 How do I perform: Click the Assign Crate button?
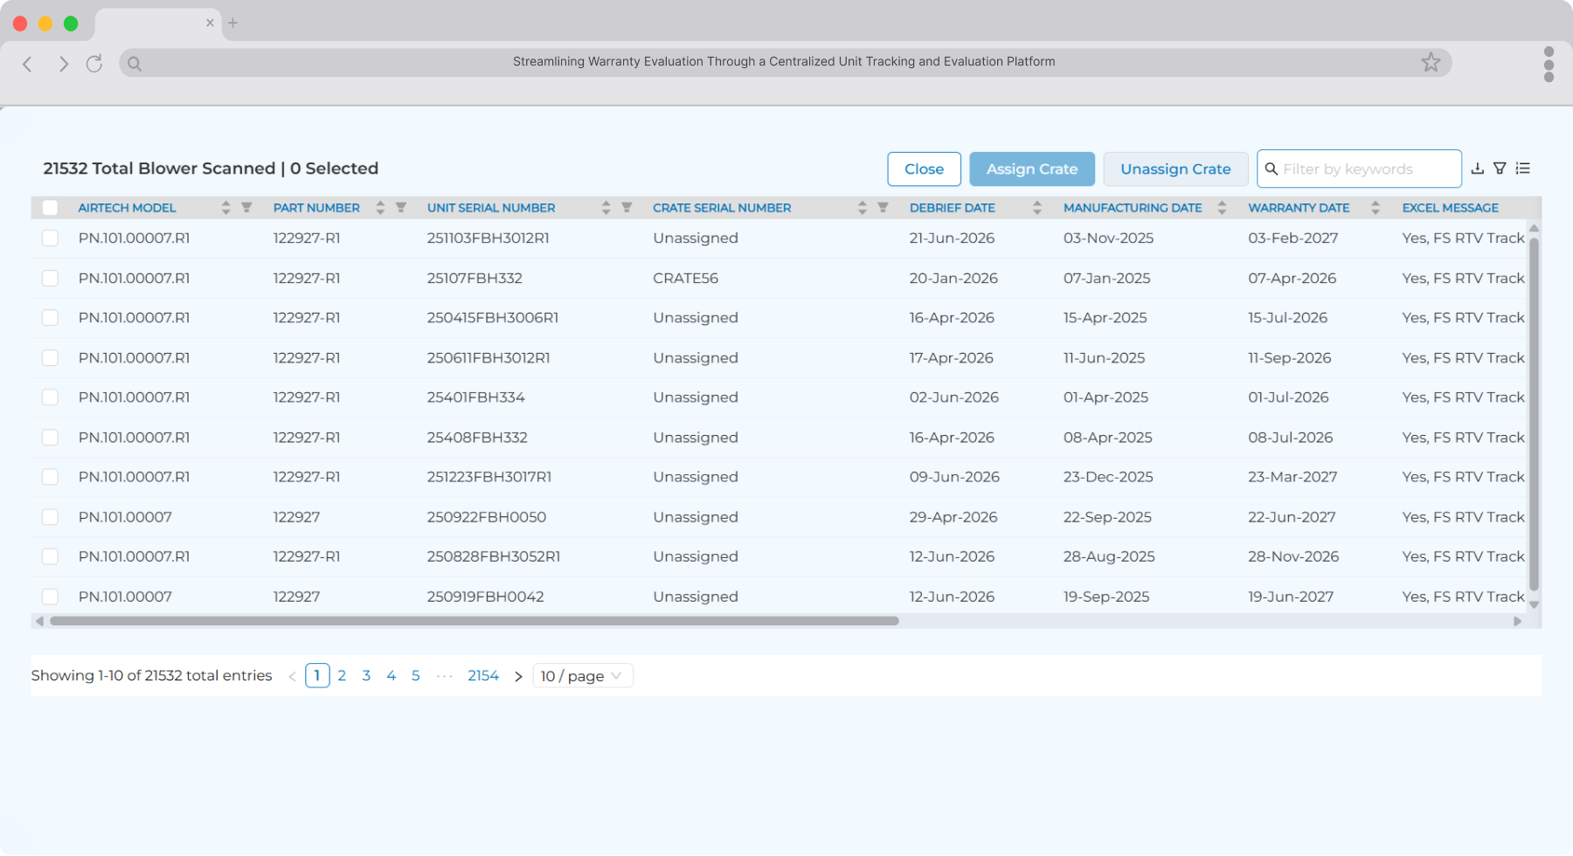pos(1032,169)
